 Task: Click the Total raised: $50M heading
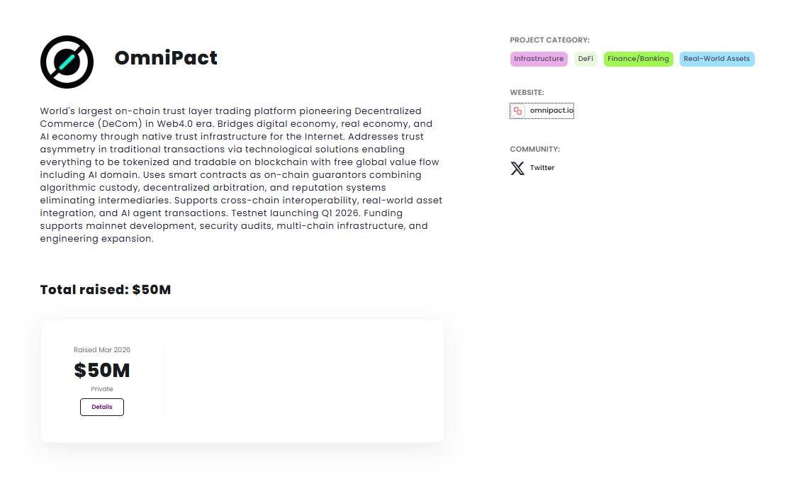tap(106, 290)
